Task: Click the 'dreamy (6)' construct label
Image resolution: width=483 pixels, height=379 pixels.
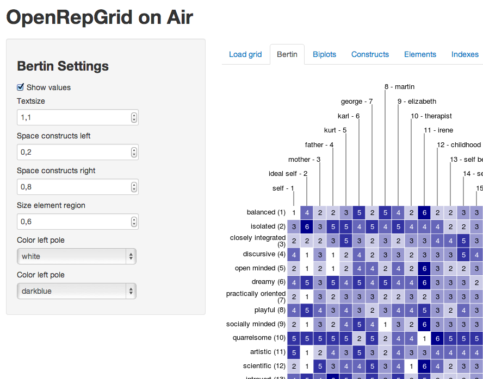Action: coord(268,282)
